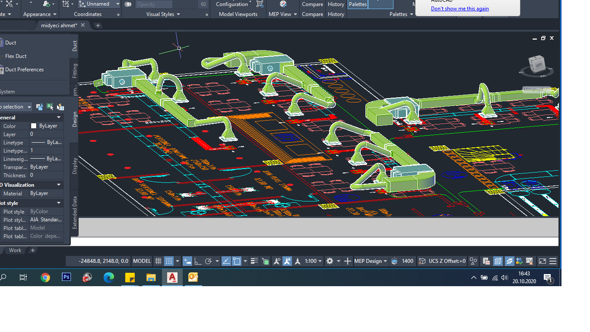Click the ViewCube LEFT face
The height and width of the screenshot is (332, 590).
coord(538,65)
